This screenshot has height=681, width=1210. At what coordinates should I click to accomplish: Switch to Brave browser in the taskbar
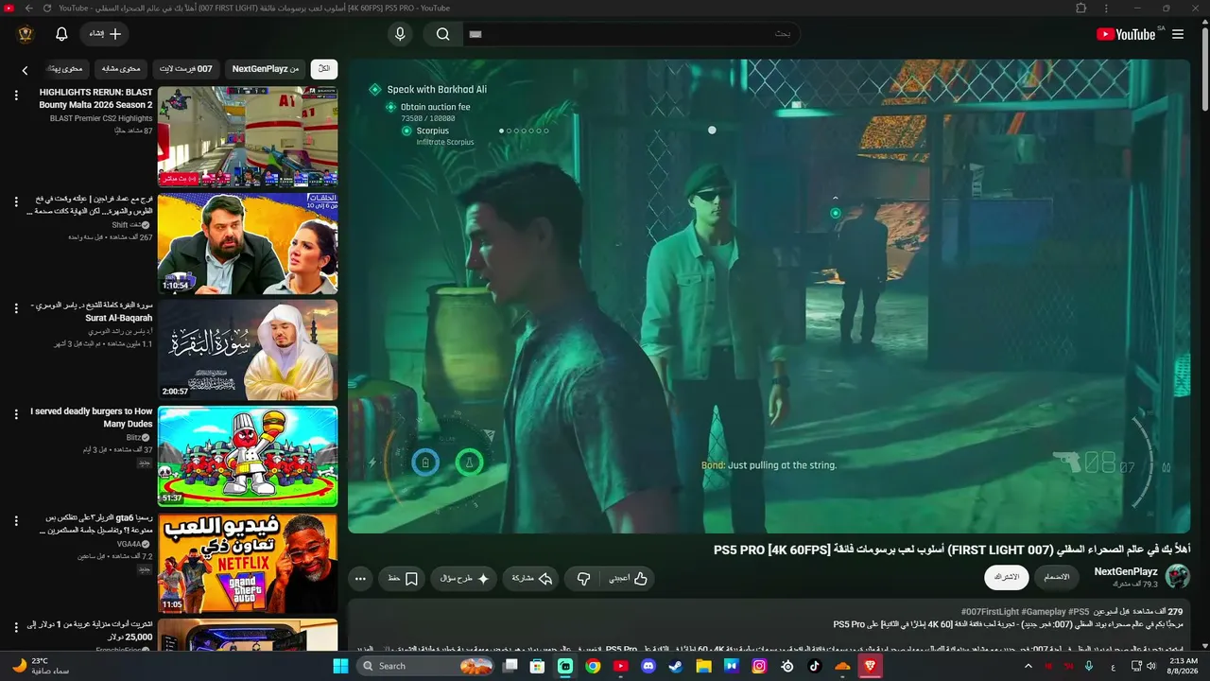[870, 666]
